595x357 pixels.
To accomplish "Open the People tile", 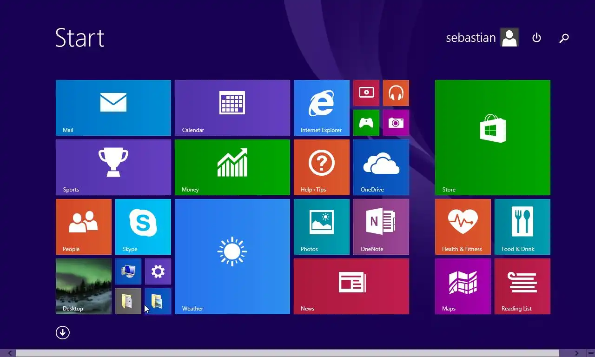I will tap(84, 227).
